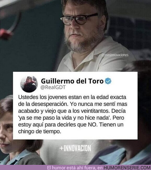The width and height of the screenshot is (151, 170).
Task: Click the +INNOVACION logo text
Action: coord(75,148)
